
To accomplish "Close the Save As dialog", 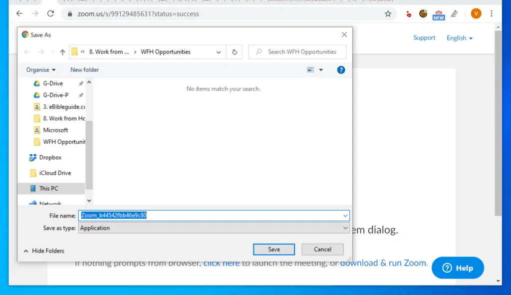I will click(x=344, y=34).
